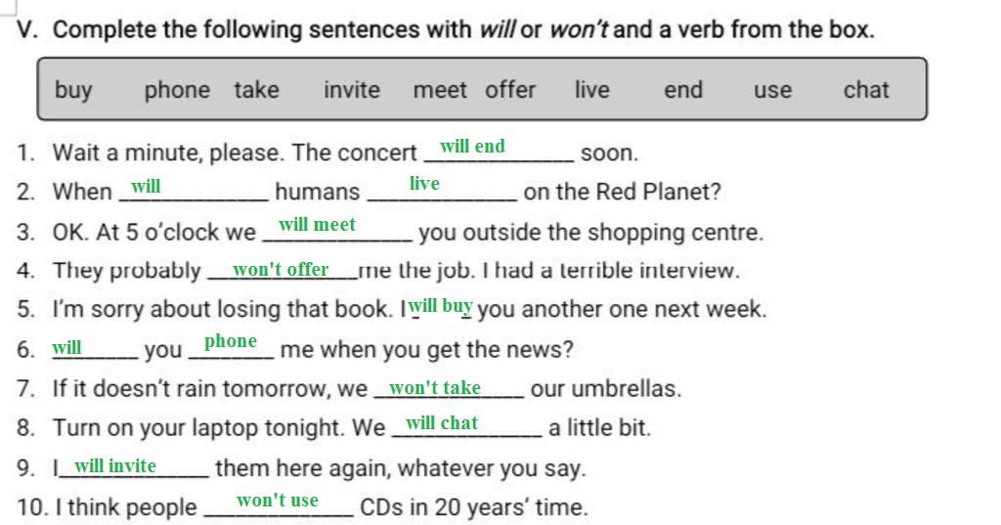This screenshot has height=525, width=1001.
Task: Click 'meet' in the gray verb box
Action: pyautogui.click(x=440, y=91)
